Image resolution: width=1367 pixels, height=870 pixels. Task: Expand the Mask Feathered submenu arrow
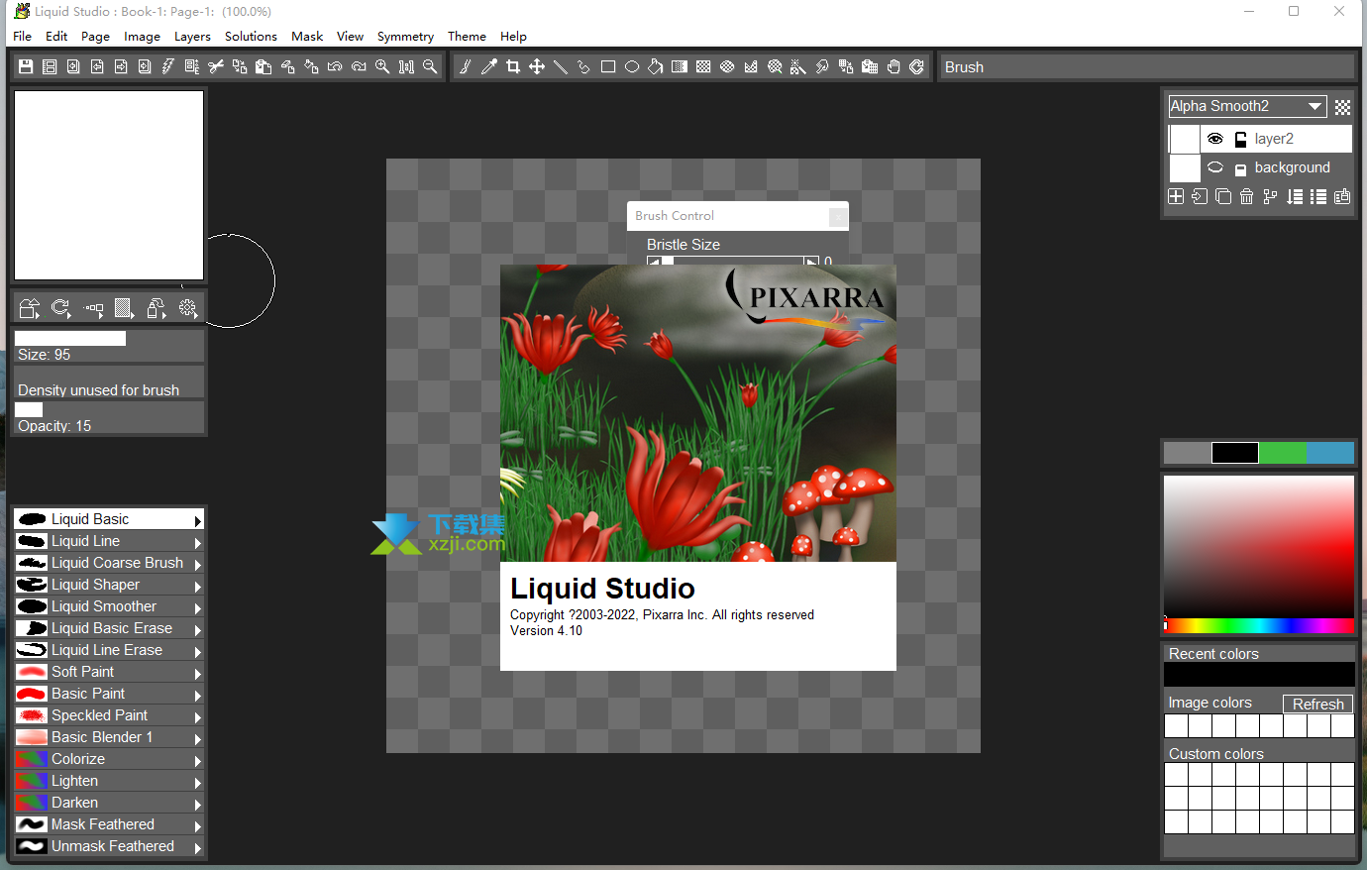point(198,825)
